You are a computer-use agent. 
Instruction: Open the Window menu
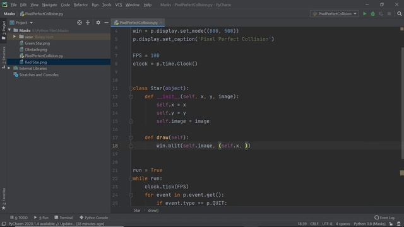pyautogui.click(x=133, y=4)
